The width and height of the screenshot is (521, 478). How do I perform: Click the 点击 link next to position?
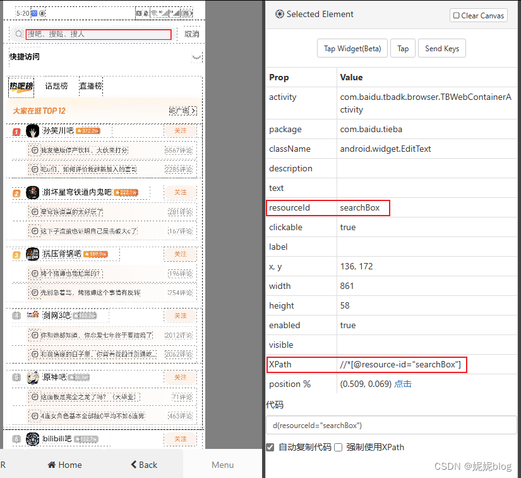(403, 384)
